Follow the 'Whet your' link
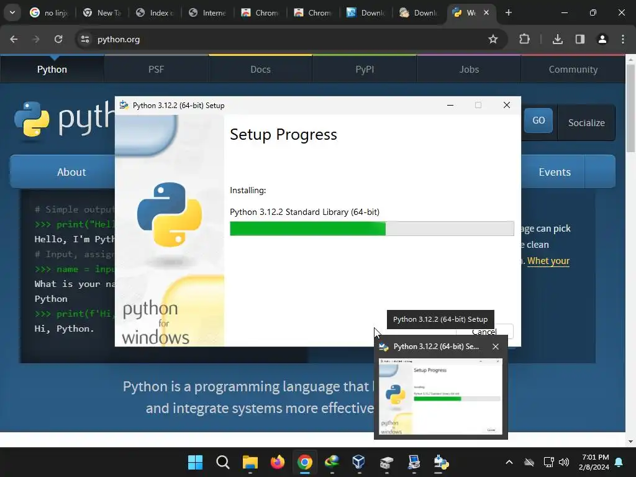Viewport: 636px width, 477px height. click(x=548, y=261)
